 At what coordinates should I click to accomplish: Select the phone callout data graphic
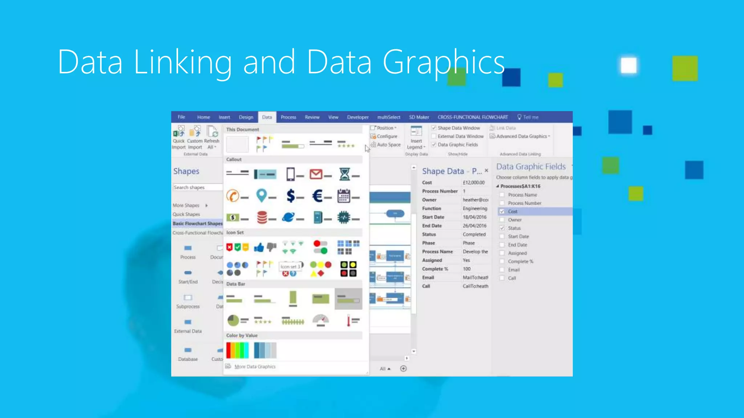[294, 175]
